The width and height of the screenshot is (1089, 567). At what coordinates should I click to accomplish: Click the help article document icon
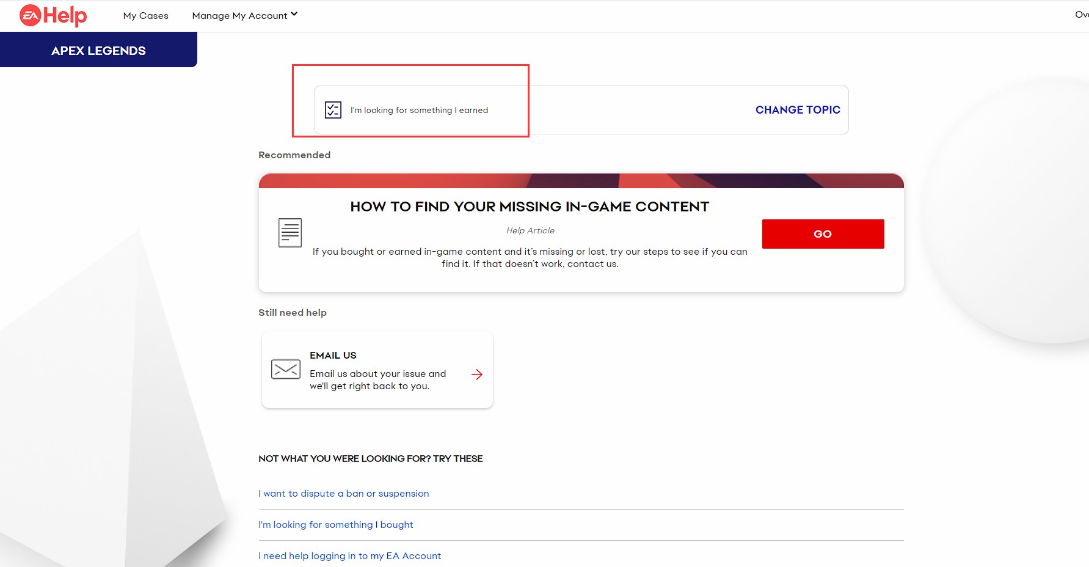290,233
